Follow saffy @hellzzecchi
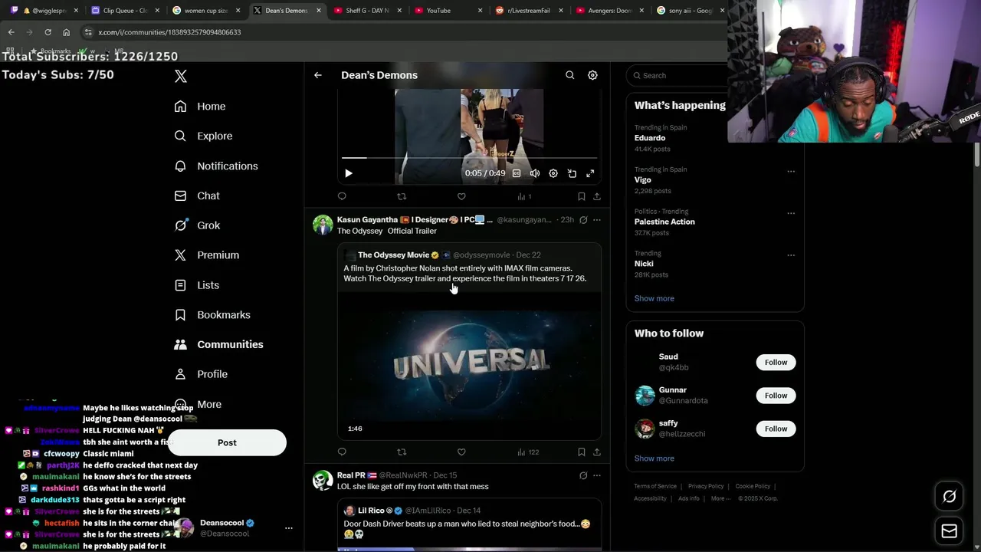 [x=776, y=429]
